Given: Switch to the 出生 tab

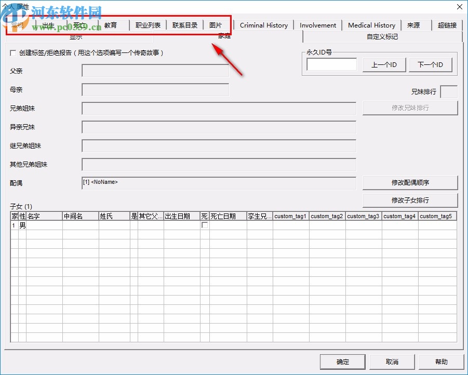Looking at the screenshot, I should click(x=48, y=25).
